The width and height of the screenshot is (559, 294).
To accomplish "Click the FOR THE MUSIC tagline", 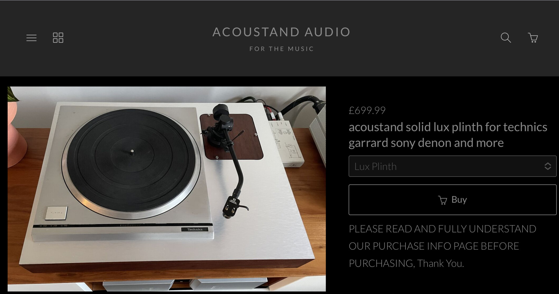I will click(x=282, y=49).
